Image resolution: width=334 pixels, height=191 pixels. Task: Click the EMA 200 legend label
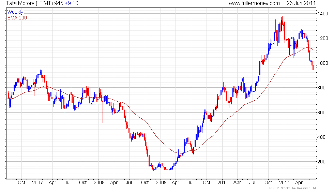pyautogui.click(x=17, y=18)
